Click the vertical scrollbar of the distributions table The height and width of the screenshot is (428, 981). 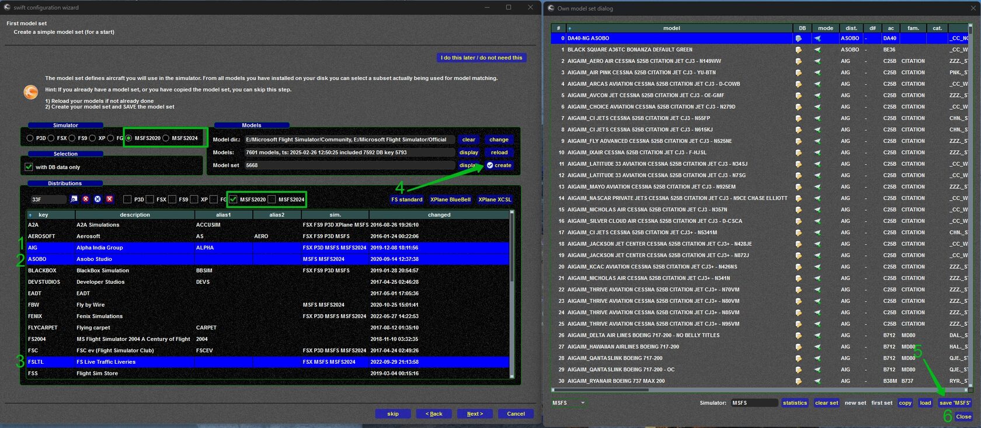pos(512,294)
